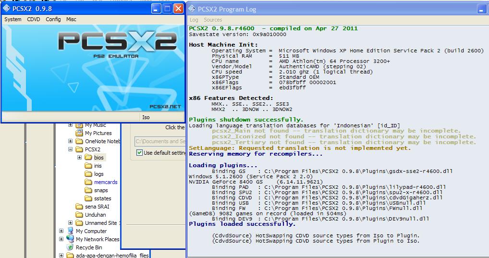
Task: Select the Unduhan folder icon
Action: click(x=79, y=215)
